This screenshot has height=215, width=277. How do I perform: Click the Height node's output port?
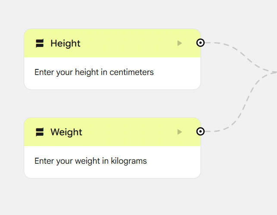[200, 43]
